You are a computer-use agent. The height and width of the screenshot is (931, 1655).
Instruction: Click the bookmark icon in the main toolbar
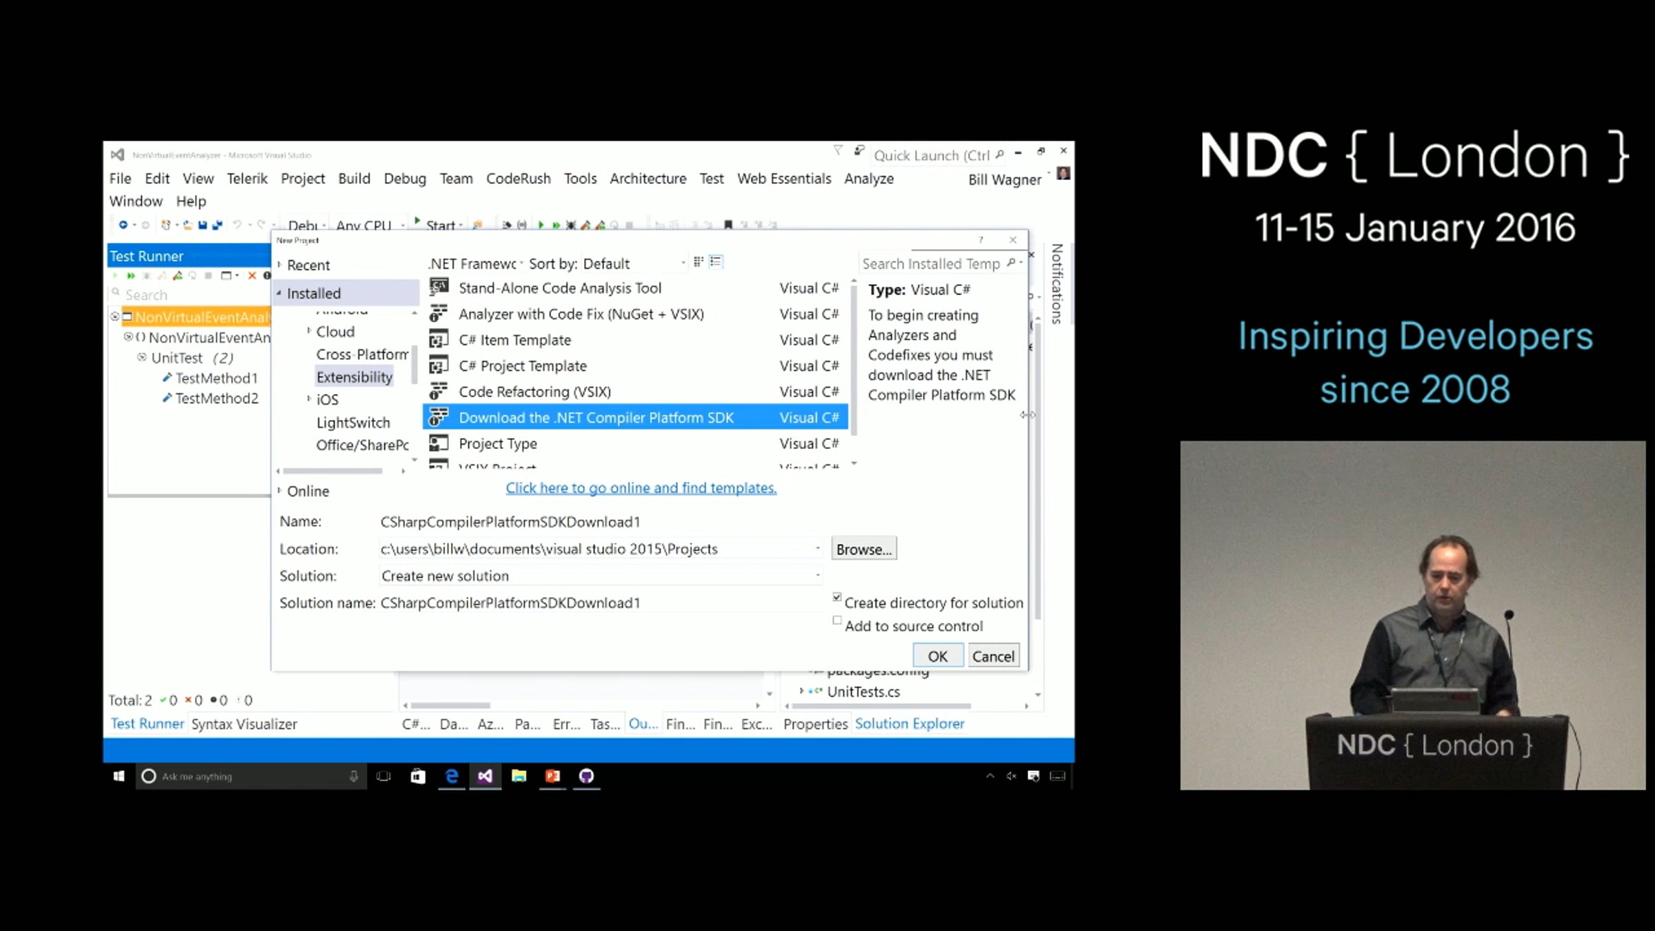pos(728,225)
